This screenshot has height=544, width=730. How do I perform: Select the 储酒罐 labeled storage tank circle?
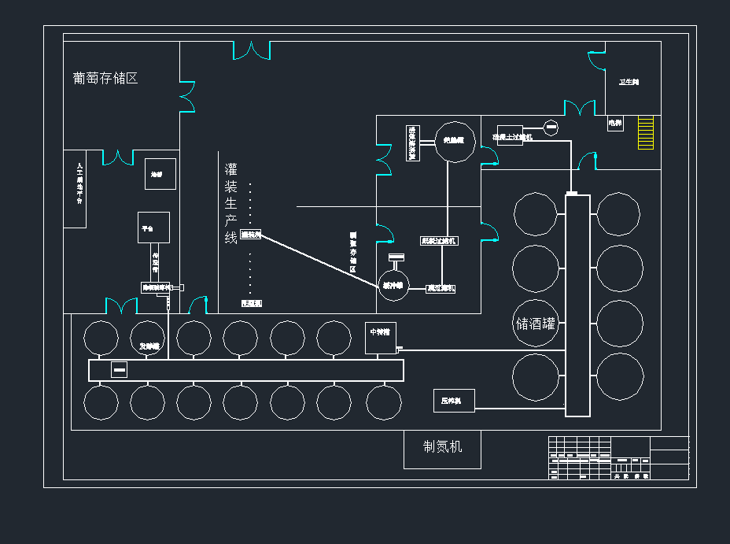coord(536,323)
